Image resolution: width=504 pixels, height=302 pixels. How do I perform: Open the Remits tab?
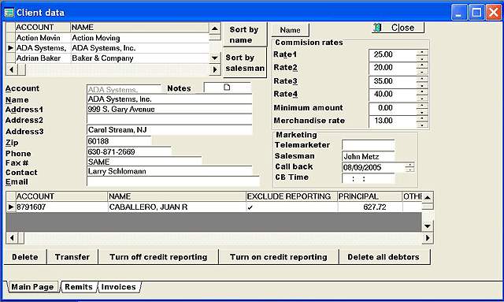(79, 287)
